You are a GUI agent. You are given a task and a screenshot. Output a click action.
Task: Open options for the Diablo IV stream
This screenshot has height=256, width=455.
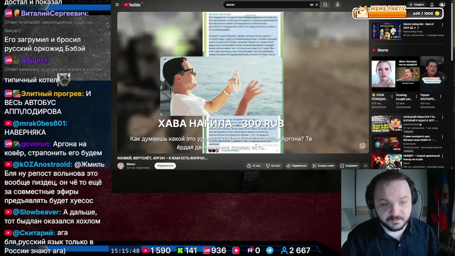pos(443,137)
